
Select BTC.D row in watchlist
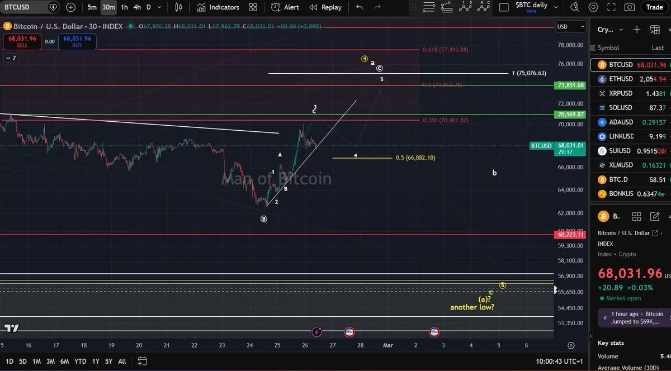(x=631, y=180)
